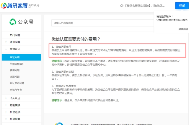This screenshot has height=125, width=189.
Task: Click the speaker announcement icon
Action: tap(122, 6)
